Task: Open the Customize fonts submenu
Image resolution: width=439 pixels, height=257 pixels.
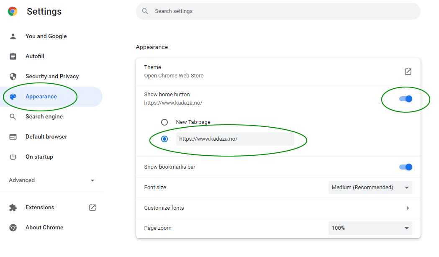Action: (408, 208)
